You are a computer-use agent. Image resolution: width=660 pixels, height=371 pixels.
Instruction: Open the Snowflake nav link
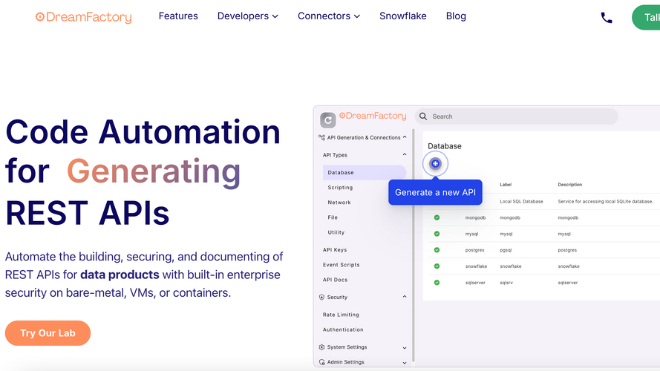tap(403, 16)
